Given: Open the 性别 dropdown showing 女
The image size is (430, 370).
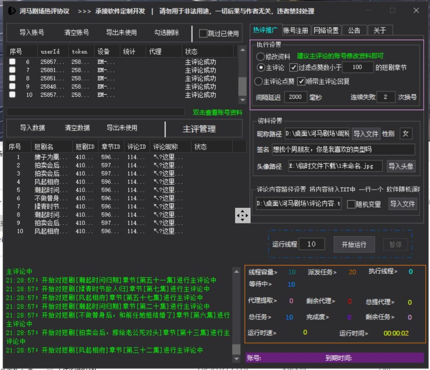Looking at the screenshot, I should point(406,133).
